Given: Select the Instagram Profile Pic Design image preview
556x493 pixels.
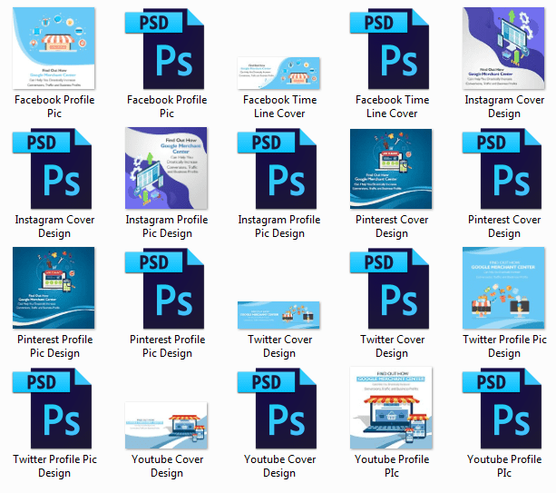Looking at the screenshot, I should pos(167,168).
